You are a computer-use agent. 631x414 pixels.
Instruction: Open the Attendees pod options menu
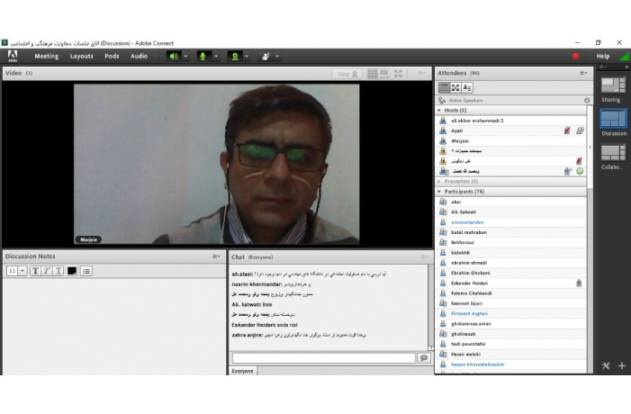tap(583, 73)
